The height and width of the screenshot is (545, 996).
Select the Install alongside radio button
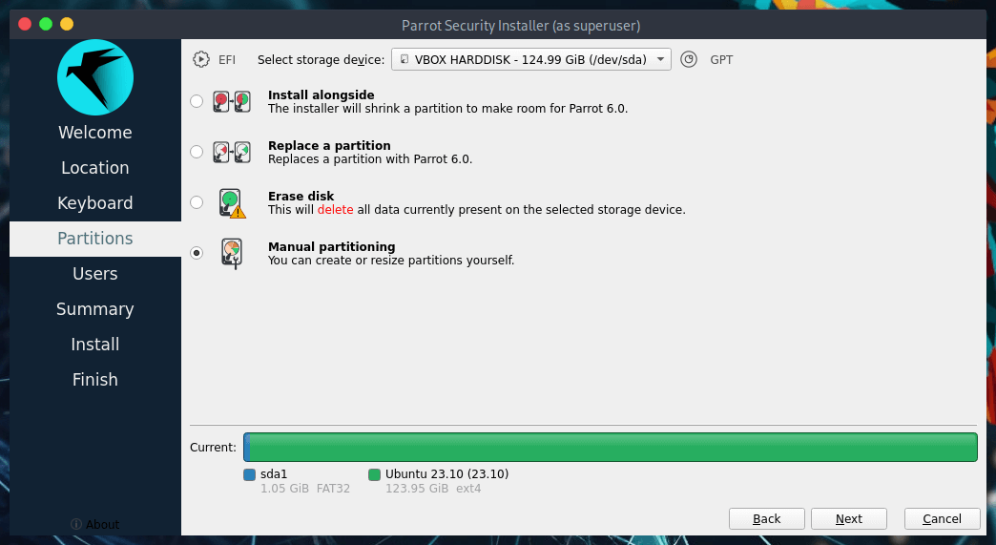197,101
